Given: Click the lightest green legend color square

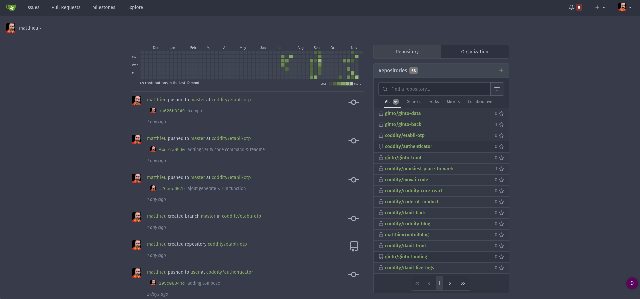Looking at the screenshot, I should pyautogui.click(x=351, y=84).
